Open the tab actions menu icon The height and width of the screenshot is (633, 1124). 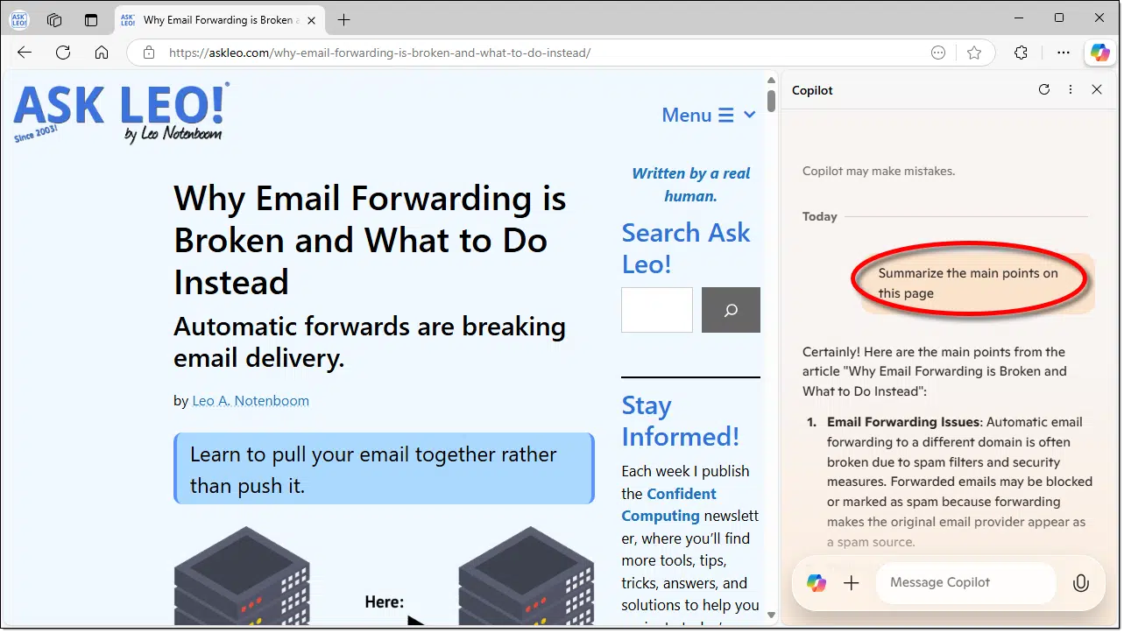(x=91, y=19)
